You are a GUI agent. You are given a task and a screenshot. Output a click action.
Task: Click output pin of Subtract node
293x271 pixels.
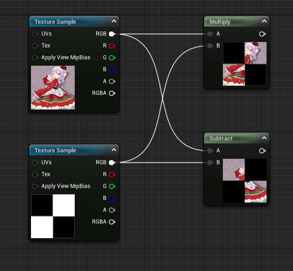click(262, 151)
